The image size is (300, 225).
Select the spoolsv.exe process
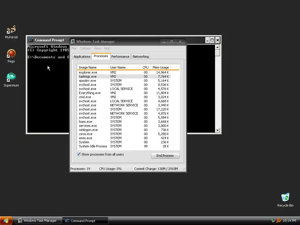pyautogui.click(x=124, y=81)
